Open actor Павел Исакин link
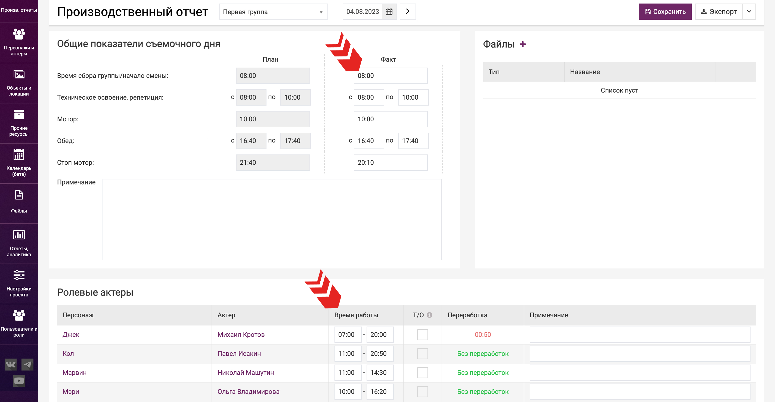The width and height of the screenshot is (775, 402). [239, 354]
